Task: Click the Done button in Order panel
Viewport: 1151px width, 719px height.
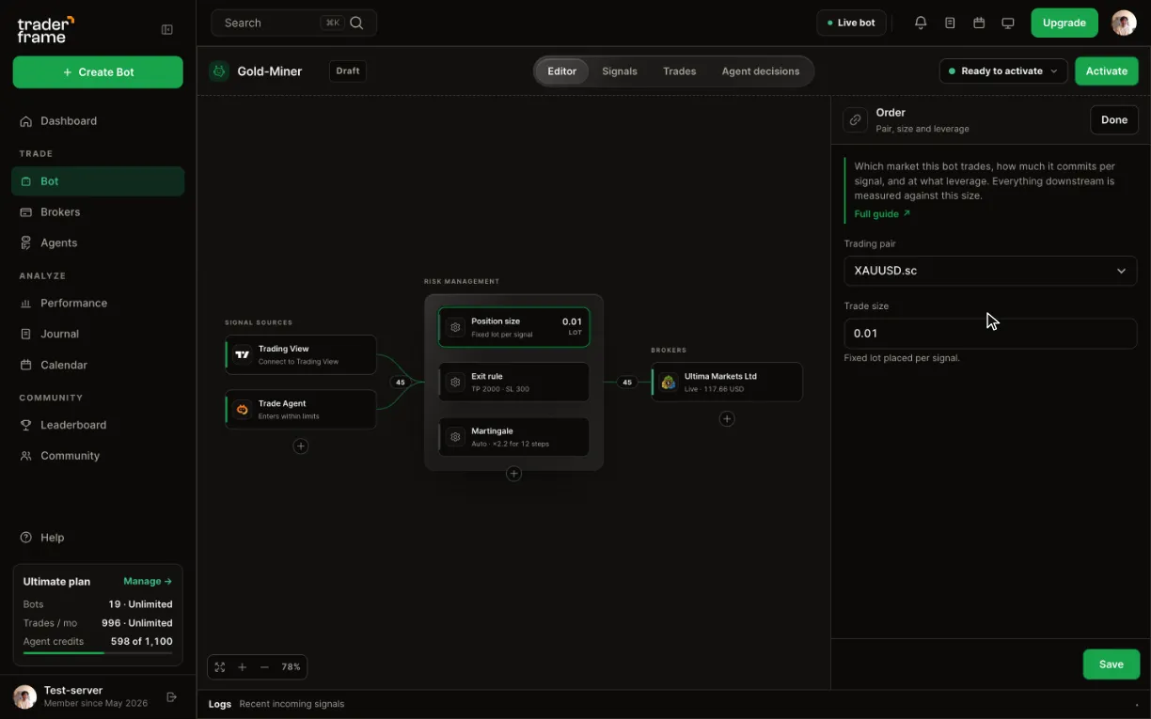Action: (1114, 119)
